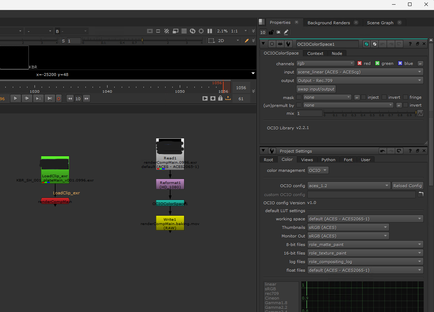The image size is (434, 312).
Task: Click the question mark help icon for OCIOColorSpace1
Action: (410, 44)
